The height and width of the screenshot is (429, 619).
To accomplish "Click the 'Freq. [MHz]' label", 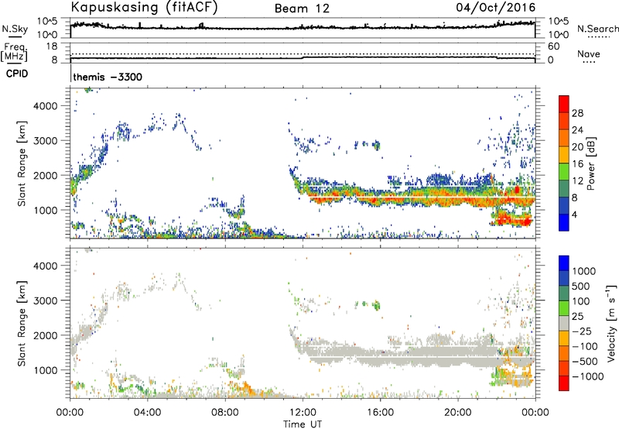I will point(14,53).
